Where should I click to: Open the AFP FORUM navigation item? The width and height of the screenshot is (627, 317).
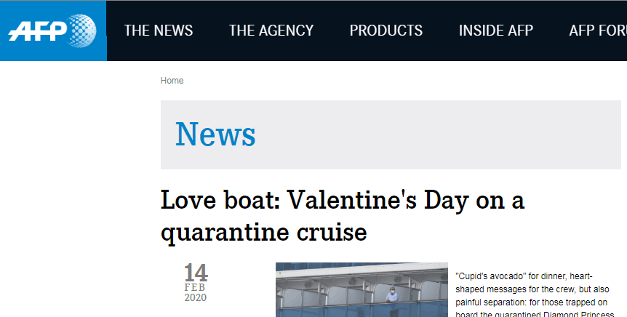pyautogui.click(x=598, y=31)
